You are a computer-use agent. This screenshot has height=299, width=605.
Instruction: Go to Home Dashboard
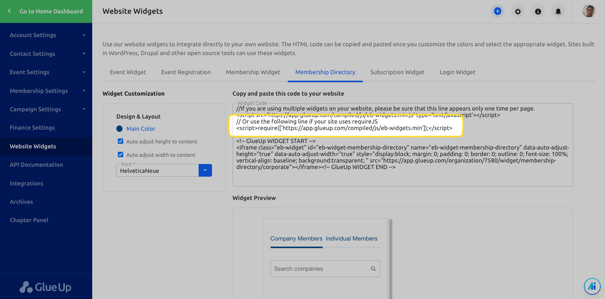[x=51, y=11]
